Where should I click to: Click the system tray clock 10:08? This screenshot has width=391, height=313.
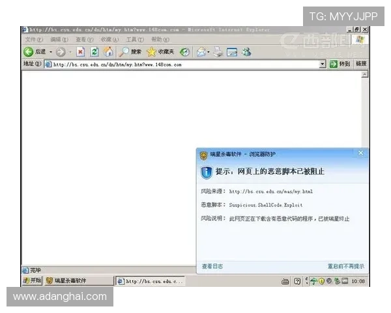pyautogui.click(x=358, y=281)
